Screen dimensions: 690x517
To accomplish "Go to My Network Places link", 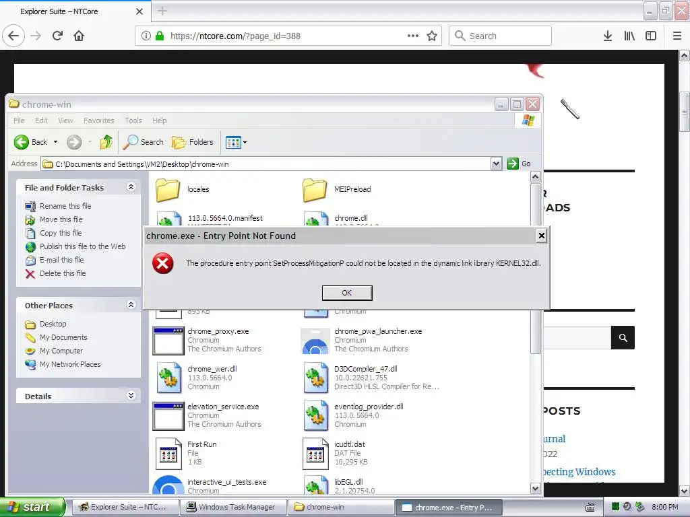I will point(70,364).
